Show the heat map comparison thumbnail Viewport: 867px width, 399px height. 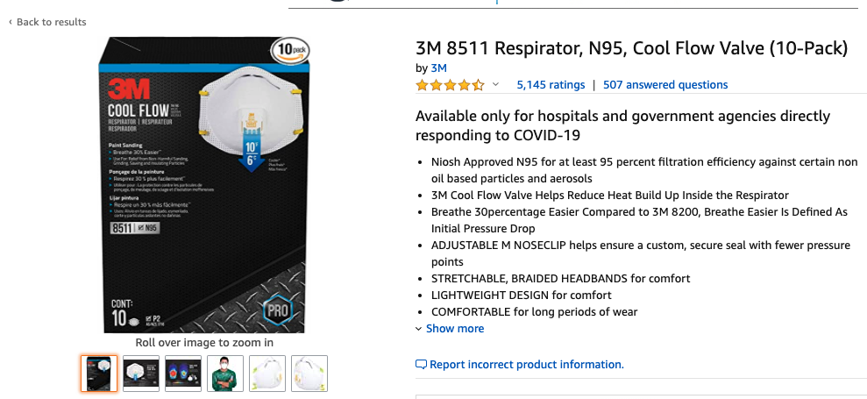tap(183, 374)
